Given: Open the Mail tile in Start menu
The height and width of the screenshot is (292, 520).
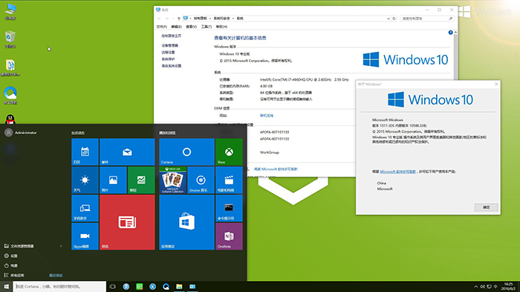Looking at the screenshot, I should pos(127,152).
